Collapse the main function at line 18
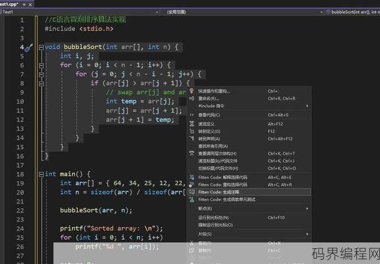Viewport: 380px width, 264px height. 41,174
